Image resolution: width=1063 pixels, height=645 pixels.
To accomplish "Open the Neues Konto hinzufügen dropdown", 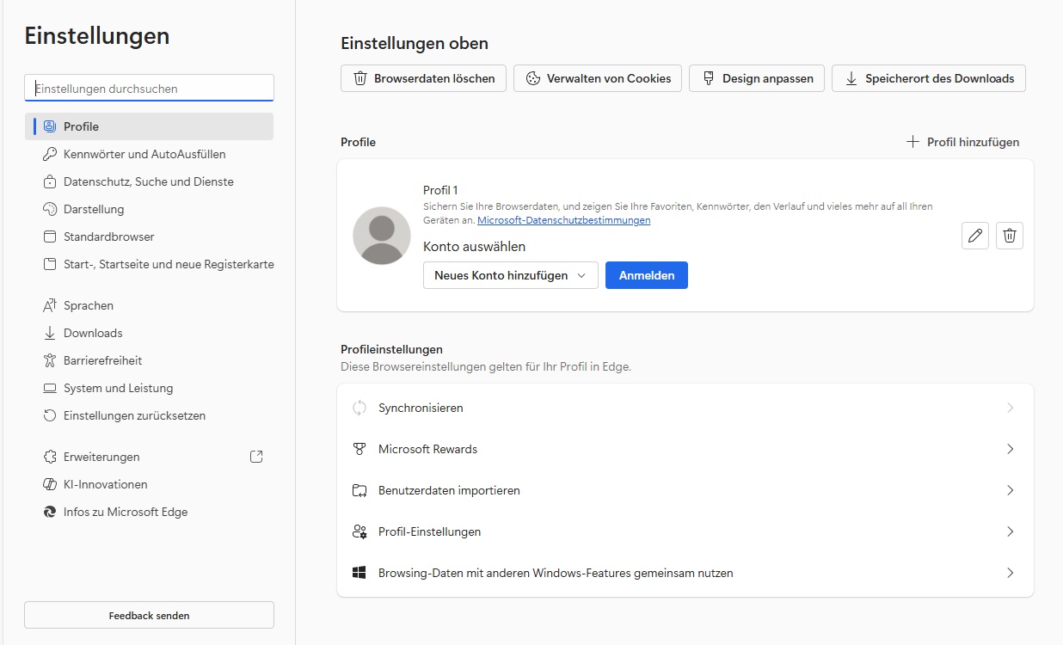I will pyautogui.click(x=510, y=275).
